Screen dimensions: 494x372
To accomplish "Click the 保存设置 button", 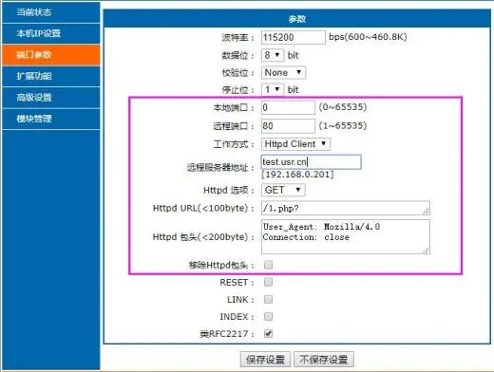I will pyautogui.click(x=265, y=360).
